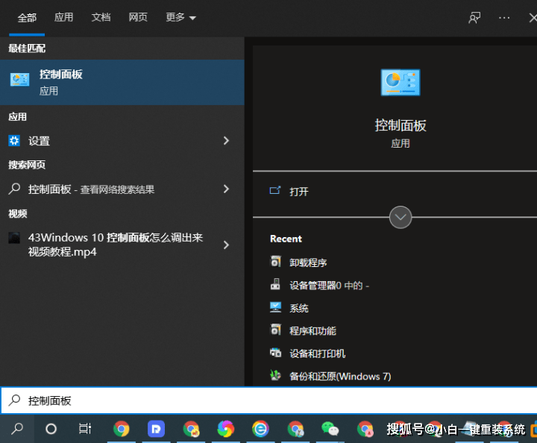
Task: Expand the 更多 filter dropdown
Action: (x=180, y=17)
